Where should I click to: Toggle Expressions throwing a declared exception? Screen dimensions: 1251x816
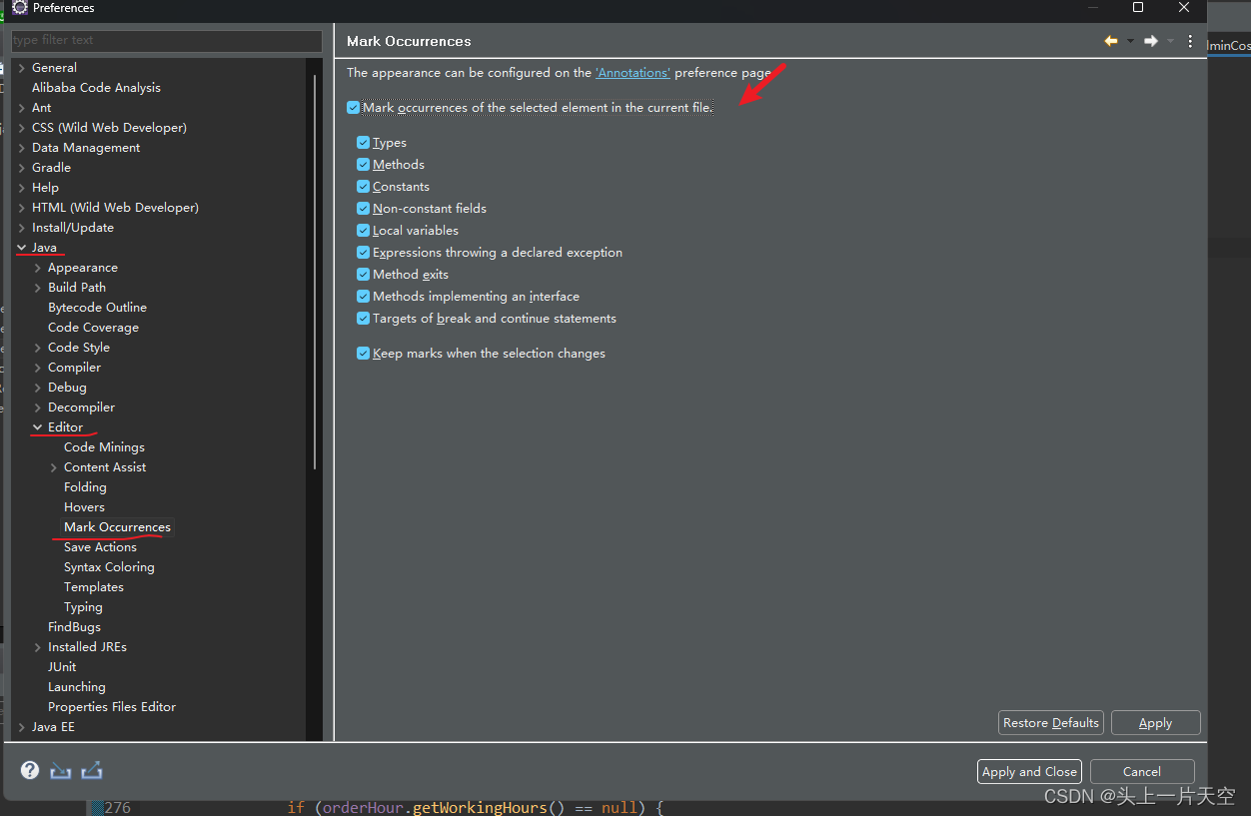[363, 253]
